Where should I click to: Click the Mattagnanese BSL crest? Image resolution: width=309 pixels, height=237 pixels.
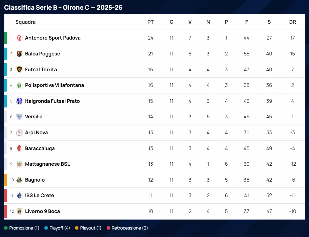point(19,164)
